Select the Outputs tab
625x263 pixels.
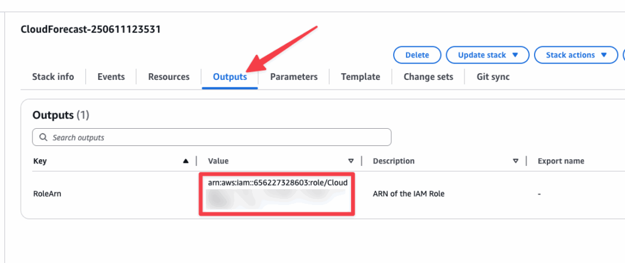click(x=230, y=77)
